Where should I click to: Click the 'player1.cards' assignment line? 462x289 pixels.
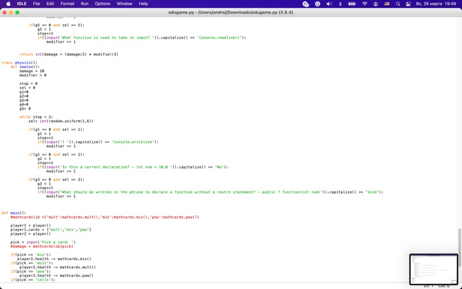click(51, 229)
